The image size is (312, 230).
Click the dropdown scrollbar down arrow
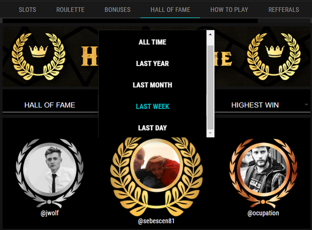pyautogui.click(x=210, y=133)
